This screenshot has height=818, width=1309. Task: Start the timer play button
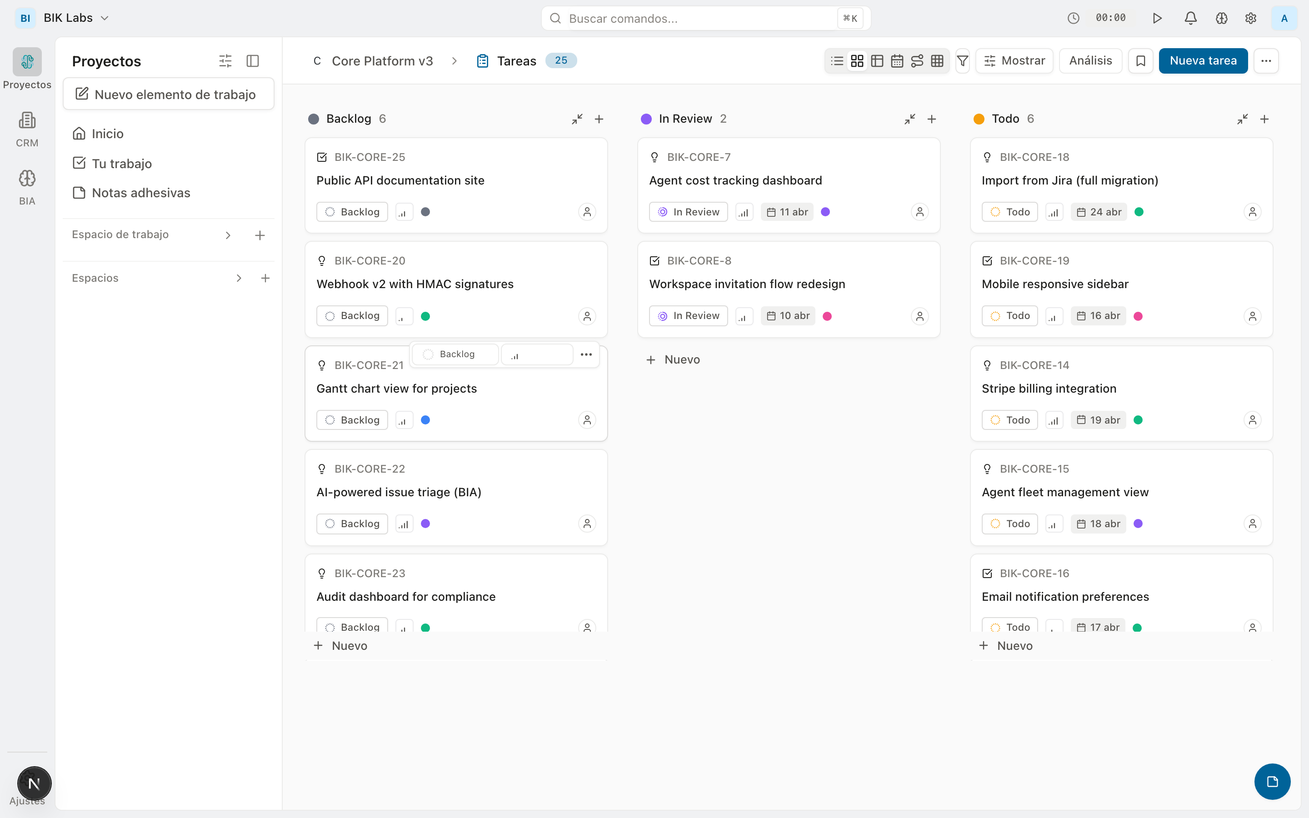[1157, 18]
